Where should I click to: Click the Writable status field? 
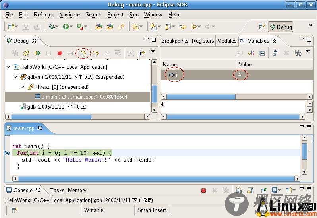coord(94,210)
